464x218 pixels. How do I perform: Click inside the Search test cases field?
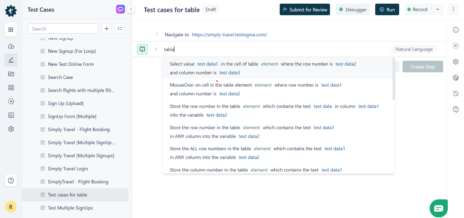click(x=63, y=28)
